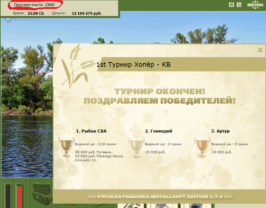
Task: Pause the game with the pause icon
Action: coord(231,5)
